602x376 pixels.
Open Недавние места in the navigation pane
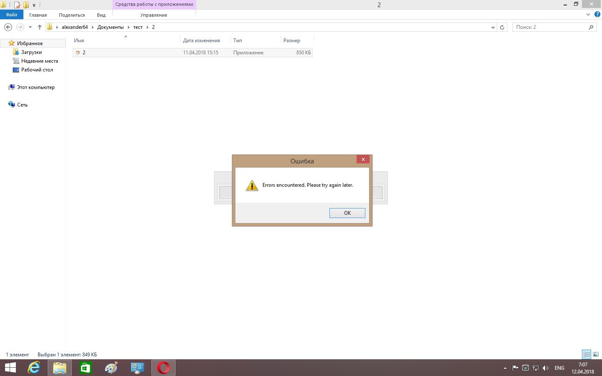click(39, 61)
